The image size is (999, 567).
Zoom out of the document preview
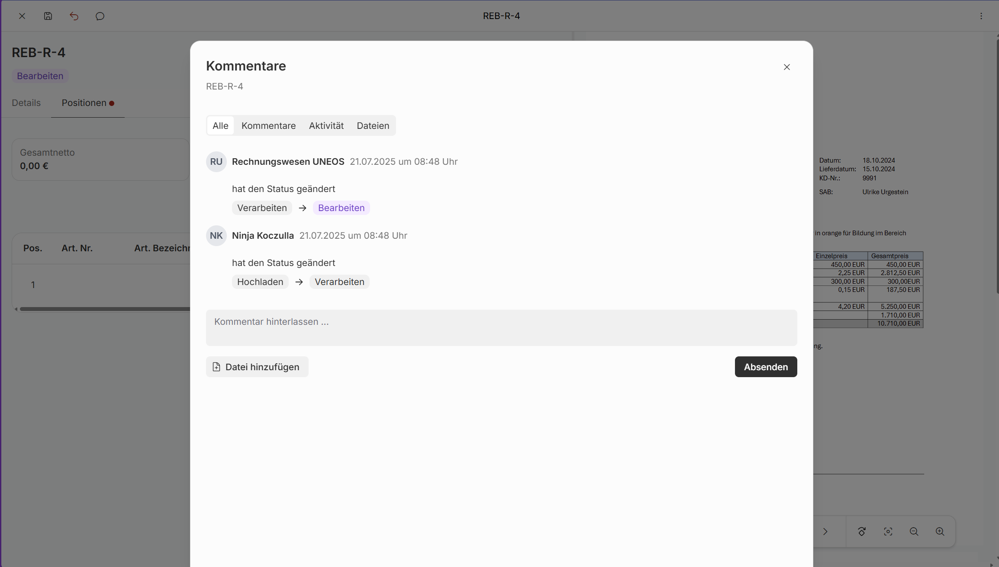point(914,532)
